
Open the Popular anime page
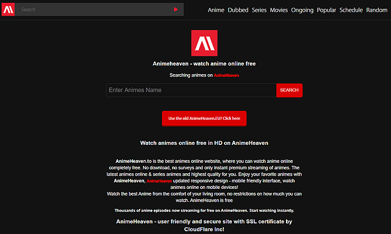[326, 10]
